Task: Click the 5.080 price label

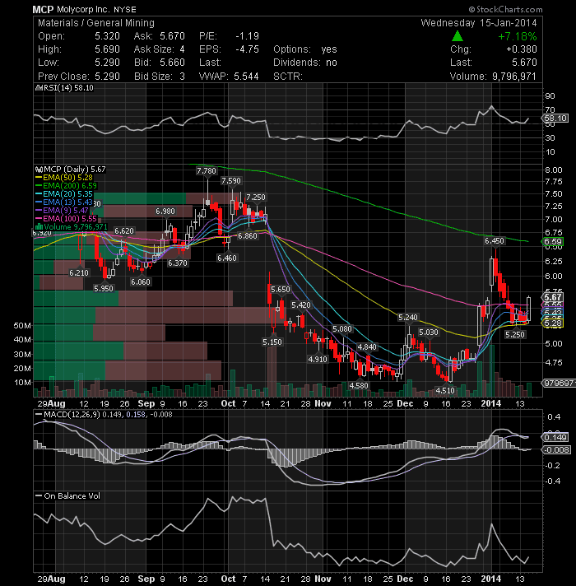Action: [342, 329]
